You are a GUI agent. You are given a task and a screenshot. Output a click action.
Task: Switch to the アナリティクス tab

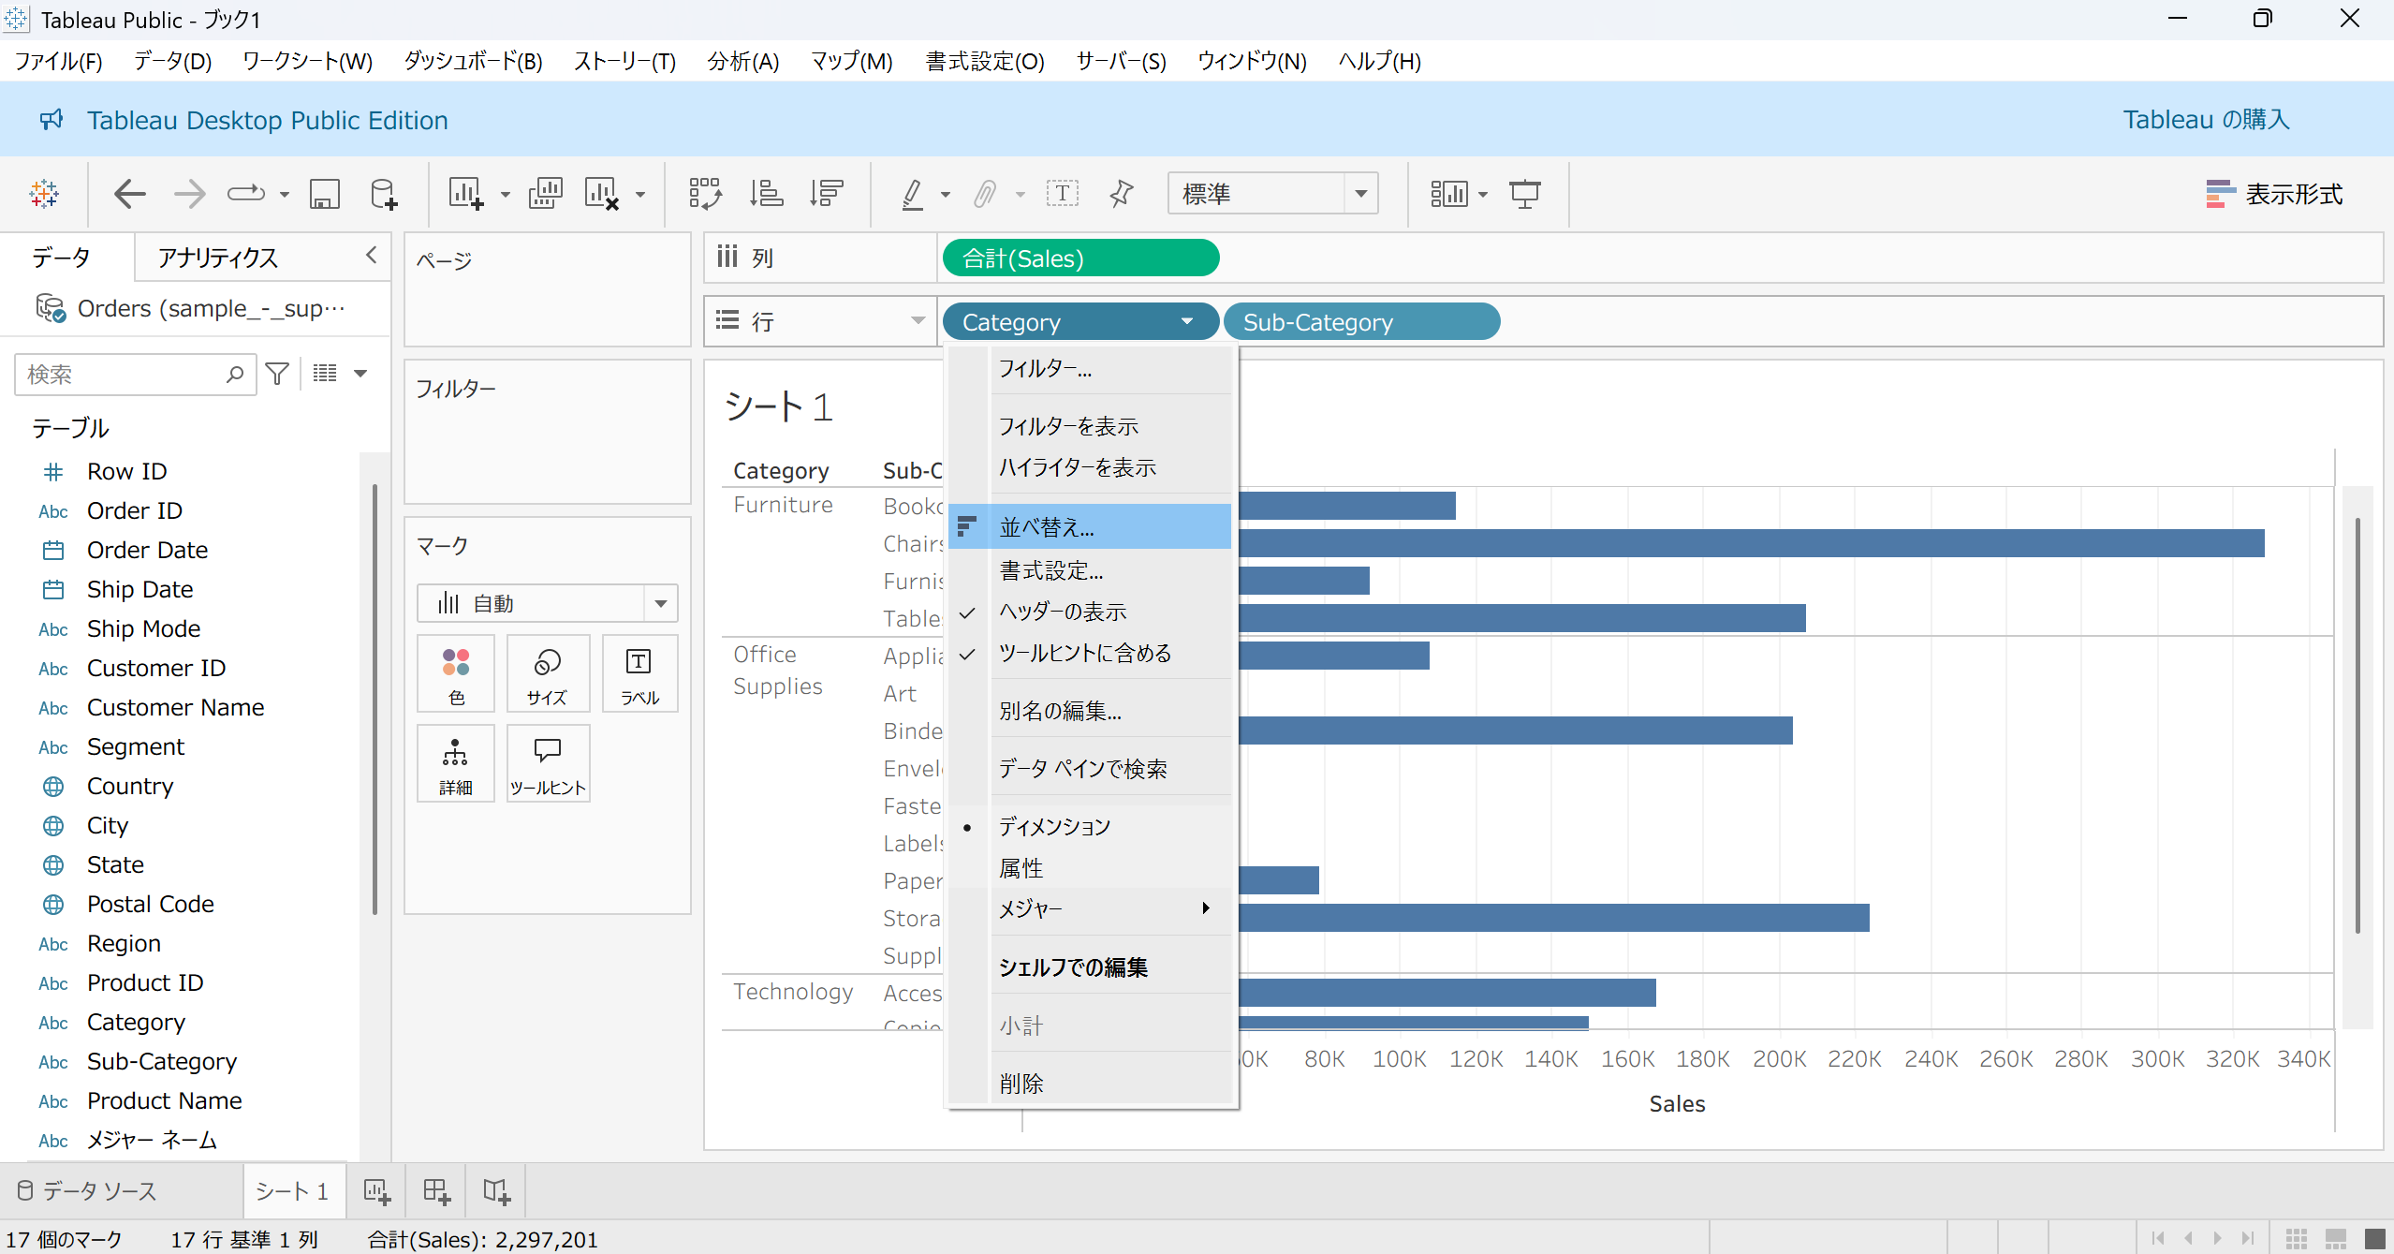(x=217, y=258)
